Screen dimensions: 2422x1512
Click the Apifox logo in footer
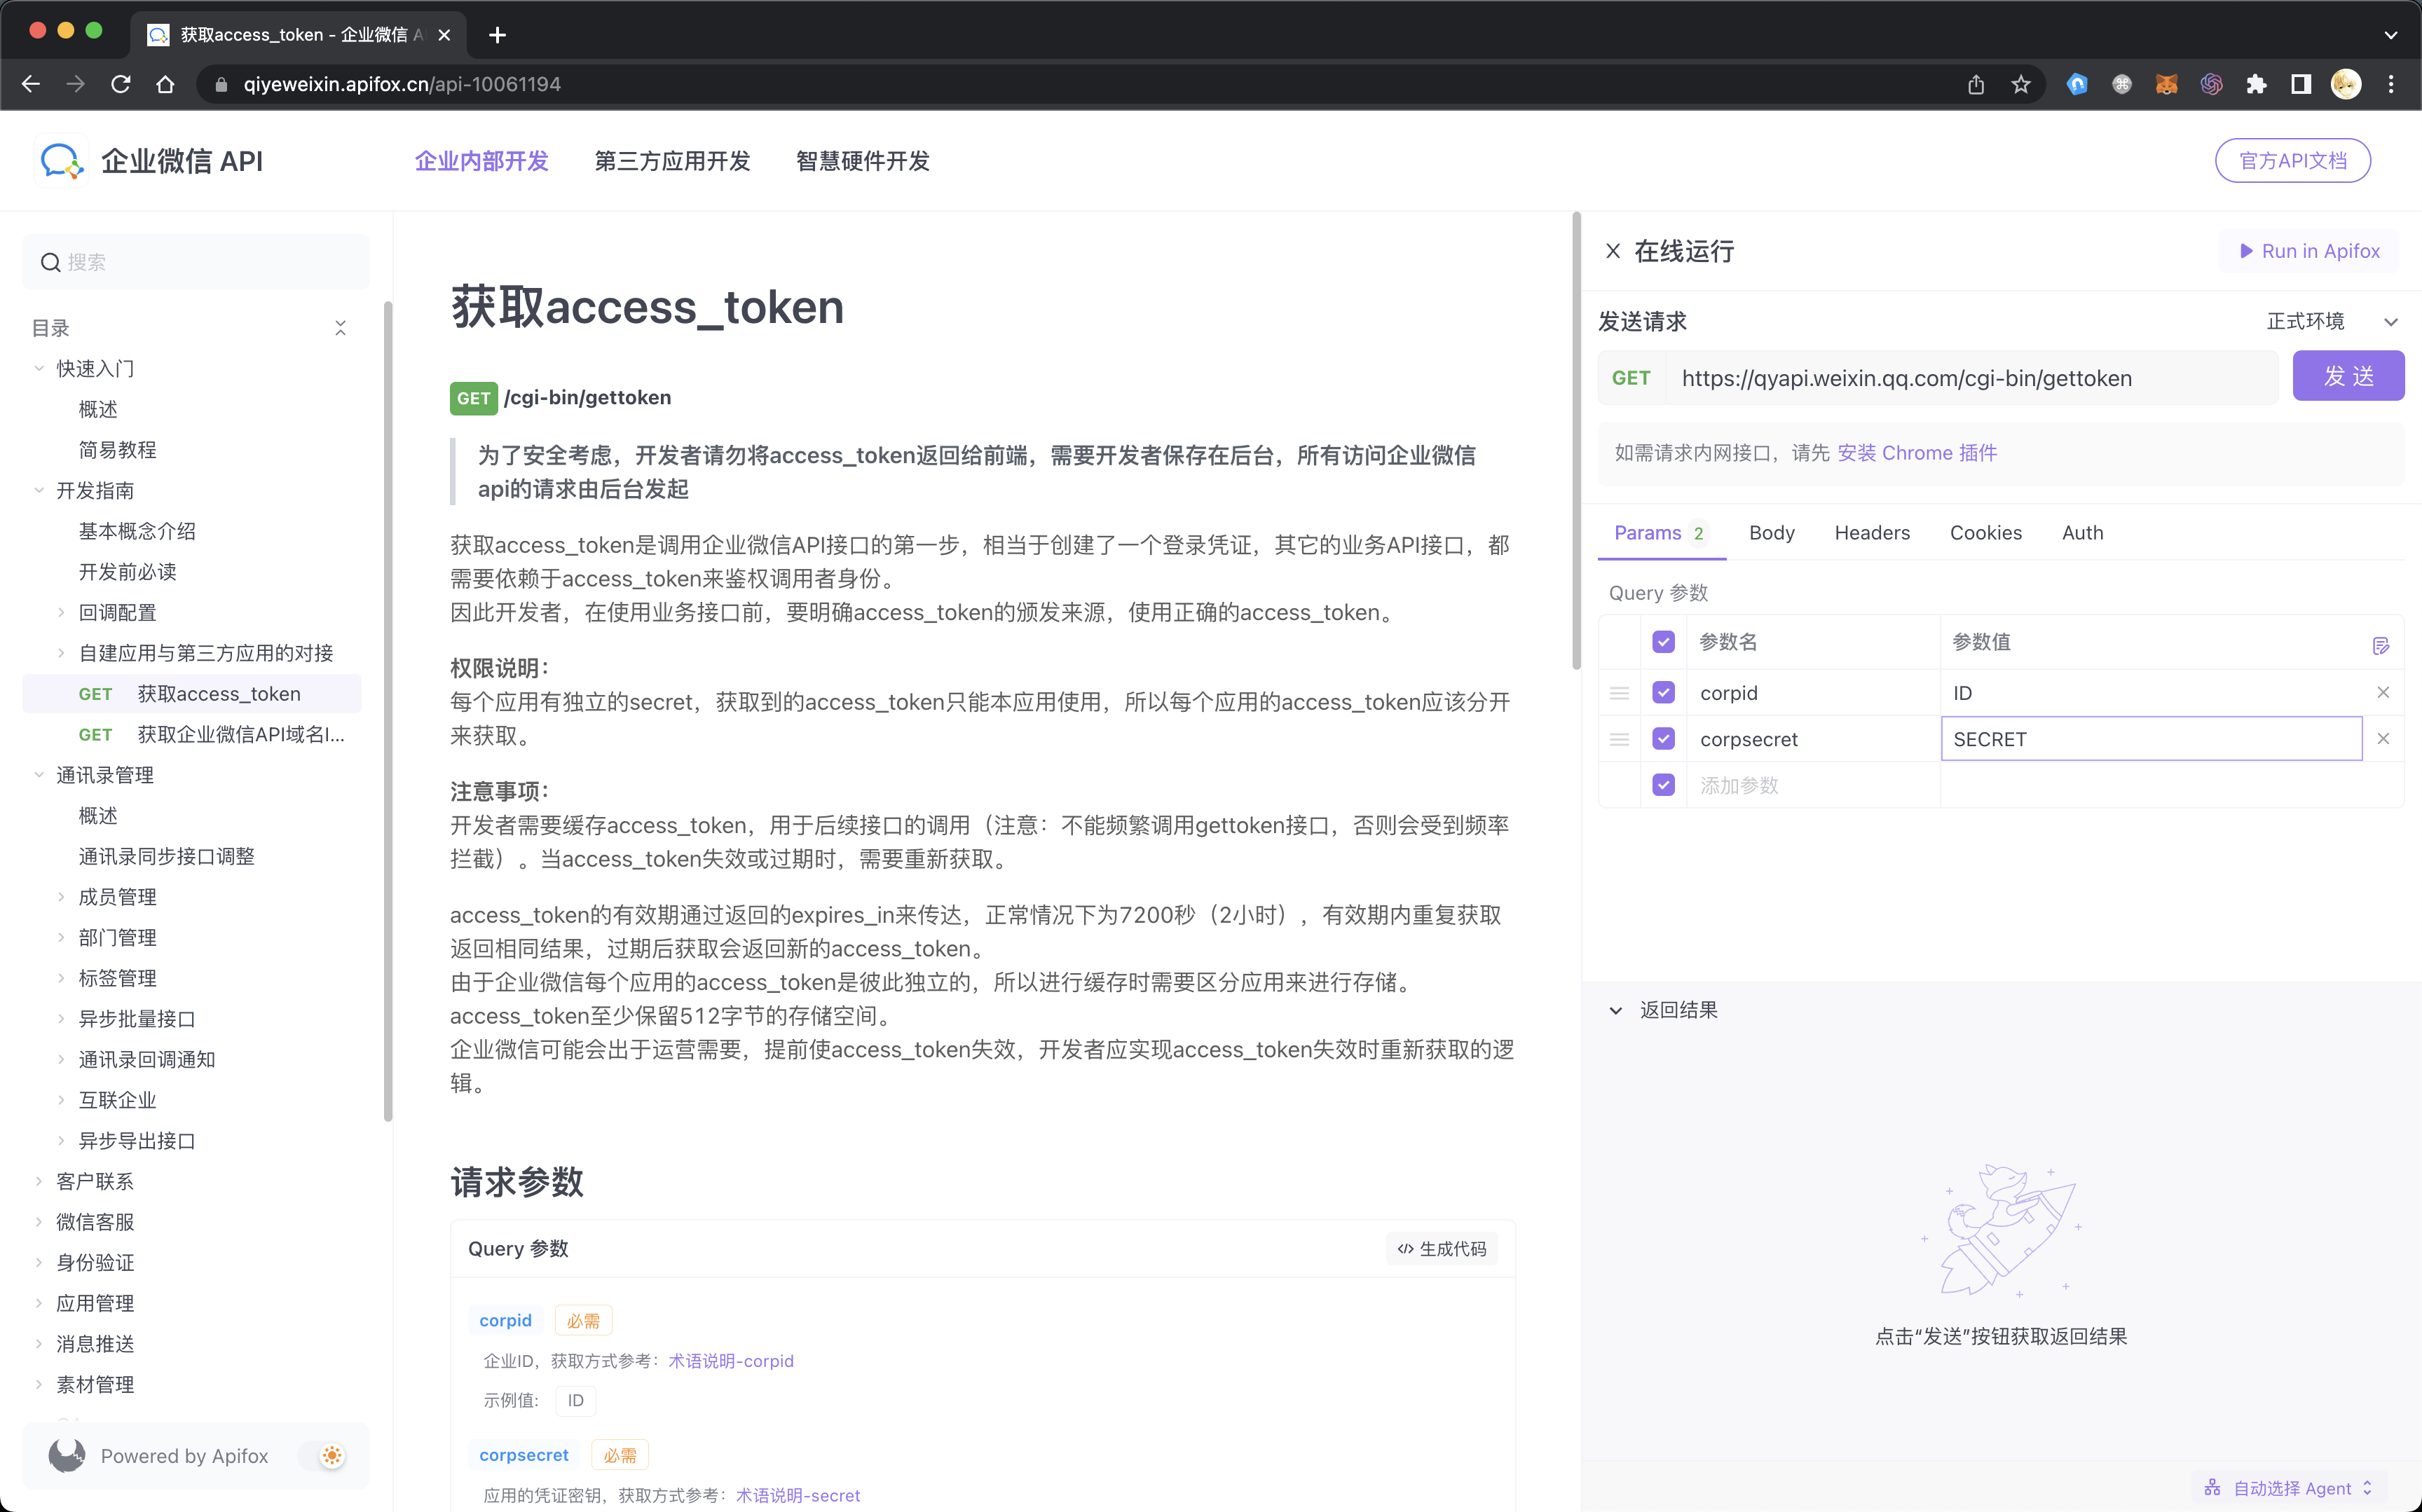point(67,1455)
